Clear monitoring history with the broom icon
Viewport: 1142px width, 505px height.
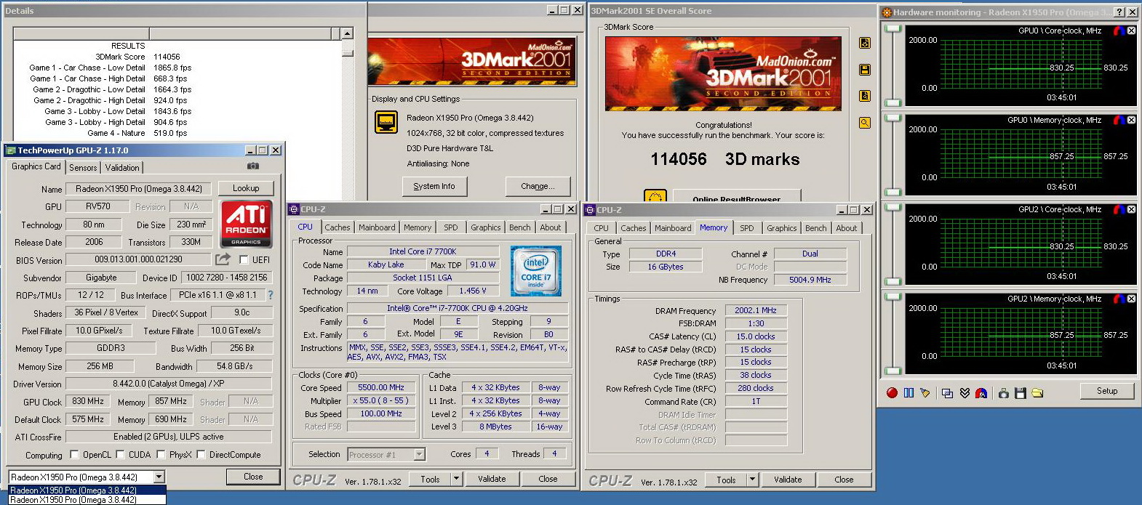[925, 393]
